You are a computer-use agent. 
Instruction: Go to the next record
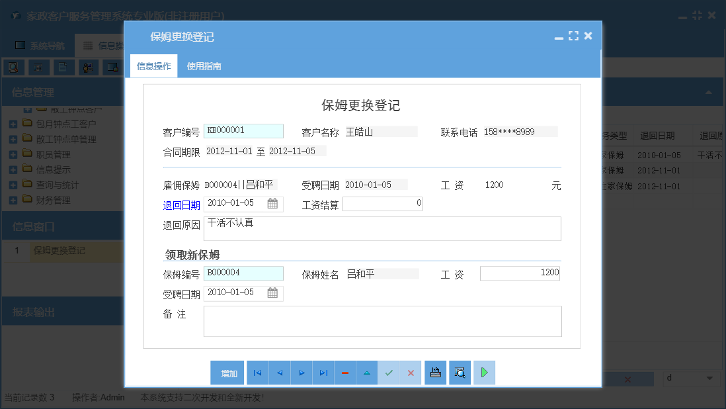[302, 373]
